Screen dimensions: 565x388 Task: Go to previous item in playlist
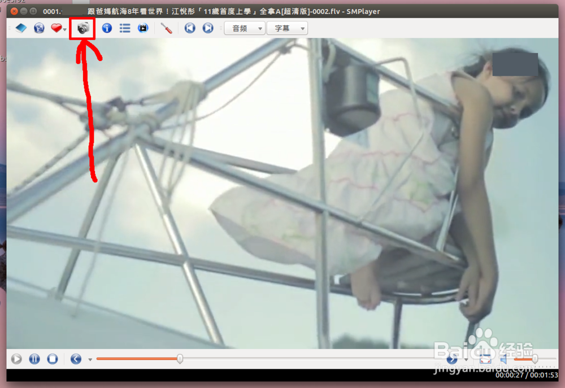190,28
